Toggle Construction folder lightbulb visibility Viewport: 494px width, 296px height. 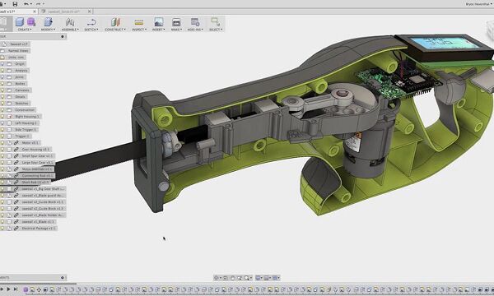point(2,110)
